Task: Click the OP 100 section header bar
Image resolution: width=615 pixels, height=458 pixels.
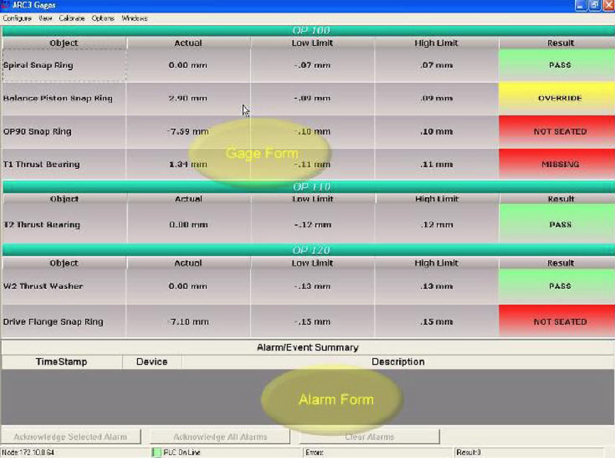Action: (x=308, y=31)
